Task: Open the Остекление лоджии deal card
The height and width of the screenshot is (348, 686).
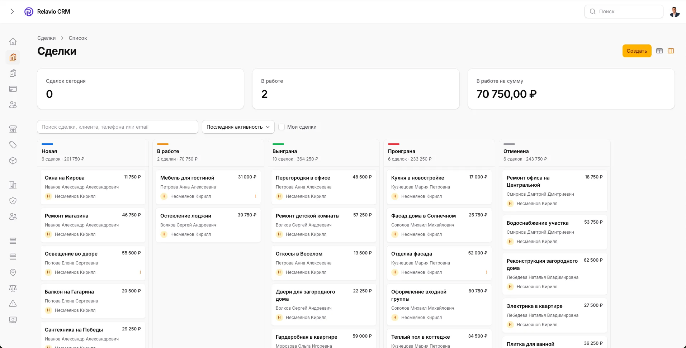Action: coord(208,225)
